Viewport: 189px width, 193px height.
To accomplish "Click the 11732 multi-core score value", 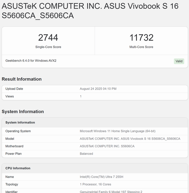I will (x=141, y=38).
